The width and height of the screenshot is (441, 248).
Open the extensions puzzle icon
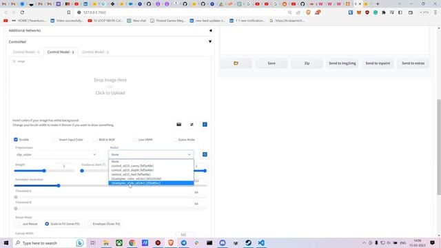coord(384,12)
